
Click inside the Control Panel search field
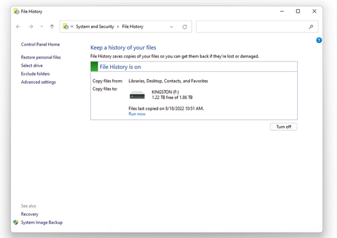coord(257,27)
